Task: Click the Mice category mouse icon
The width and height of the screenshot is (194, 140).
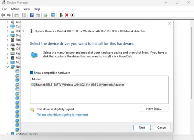Action: (13, 58)
